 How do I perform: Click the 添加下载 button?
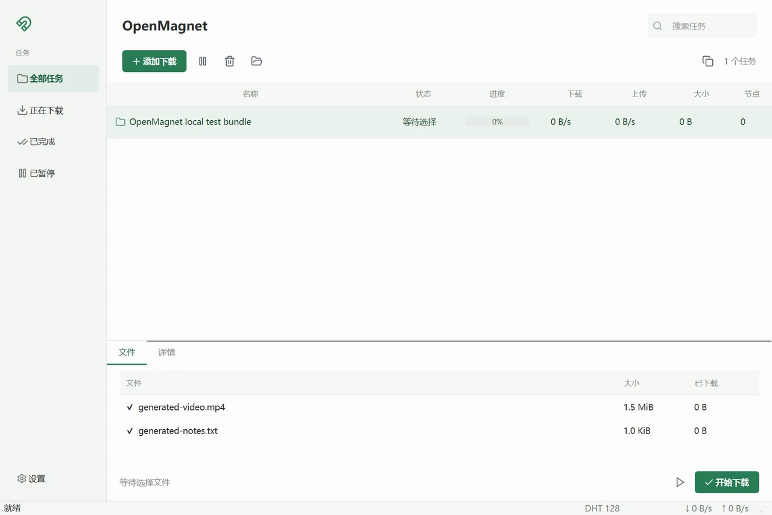click(x=154, y=61)
